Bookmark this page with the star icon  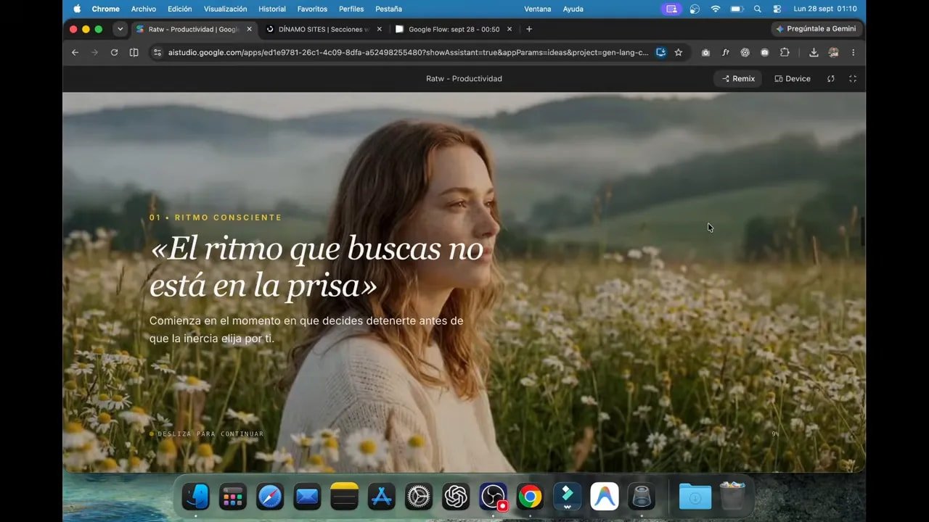point(679,52)
